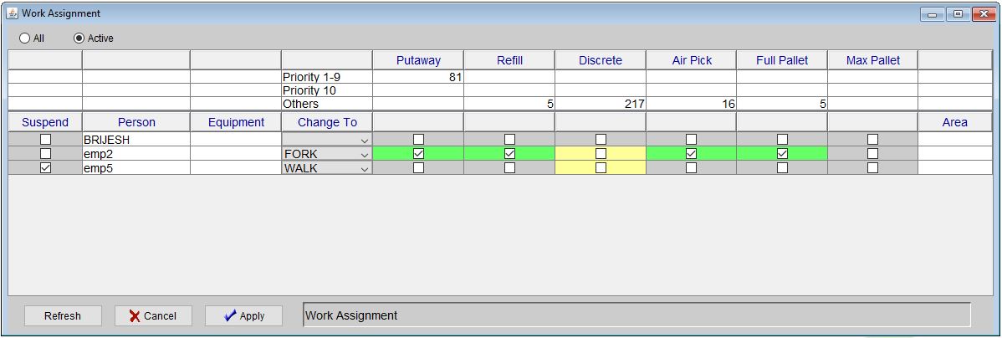Click the Max Pallet column header
The width and height of the screenshot is (1002, 338).
873,60
